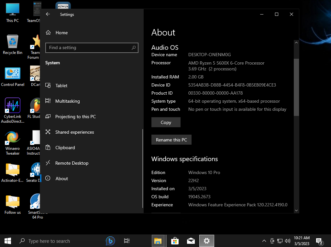Show hidden tray icons chevron
This screenshot has height=247, width=331.
[264, 241]
